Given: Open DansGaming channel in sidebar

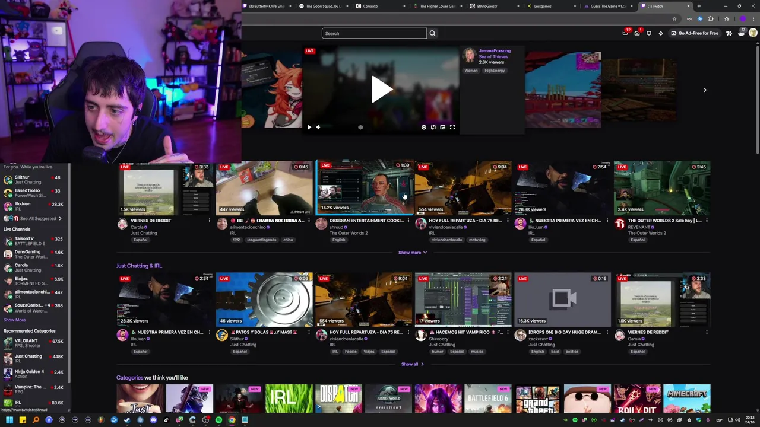Looking at the screenshot, I should 34,254.
